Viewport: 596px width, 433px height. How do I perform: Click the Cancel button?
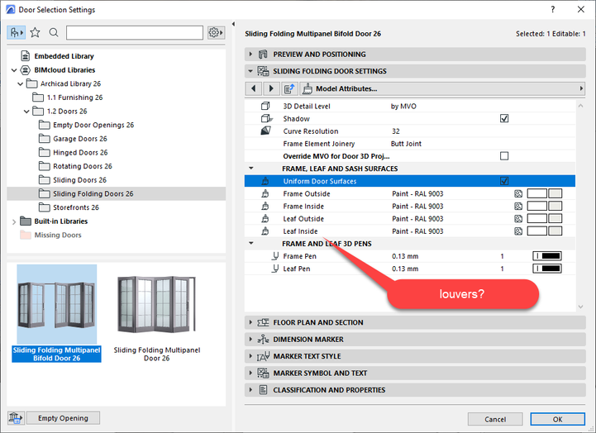495,419
